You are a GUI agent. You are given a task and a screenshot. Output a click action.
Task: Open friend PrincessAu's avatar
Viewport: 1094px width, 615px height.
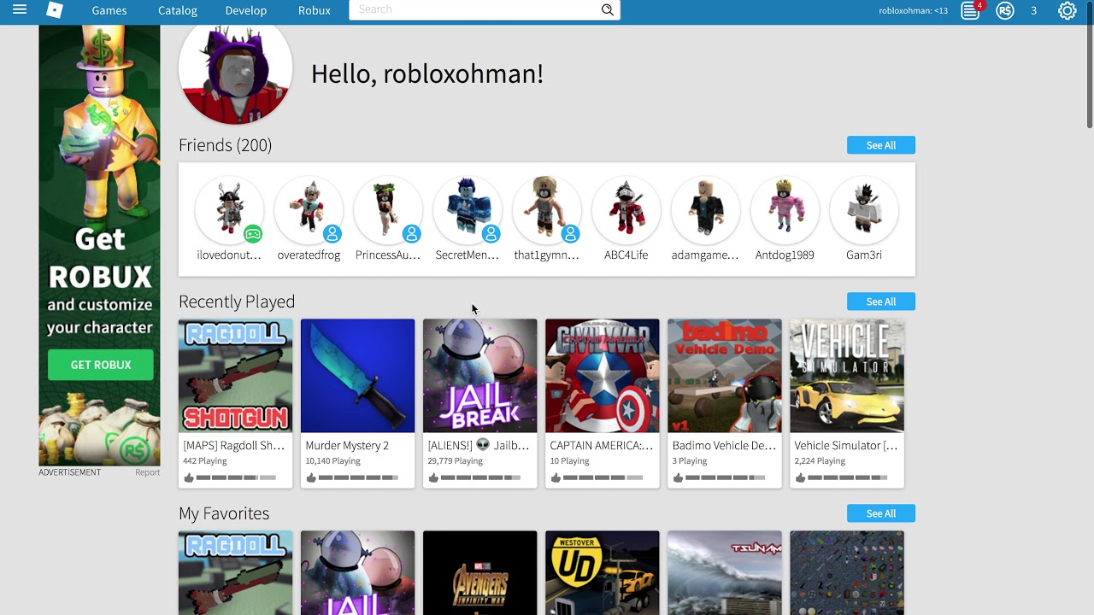pyautogui.click(x=388, y=210)
